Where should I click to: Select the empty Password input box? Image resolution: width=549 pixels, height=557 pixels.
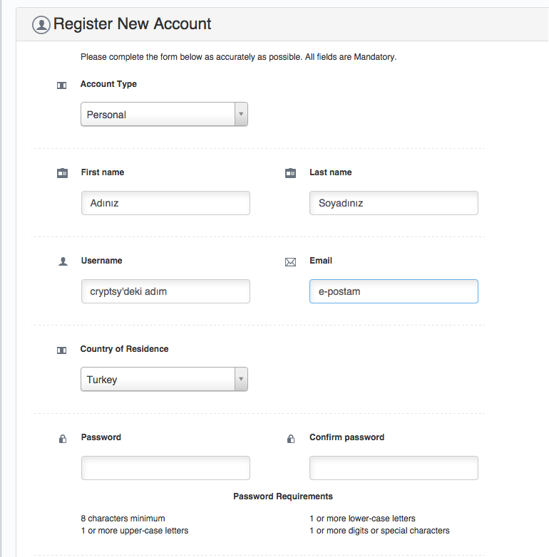[x=165, y=468]
